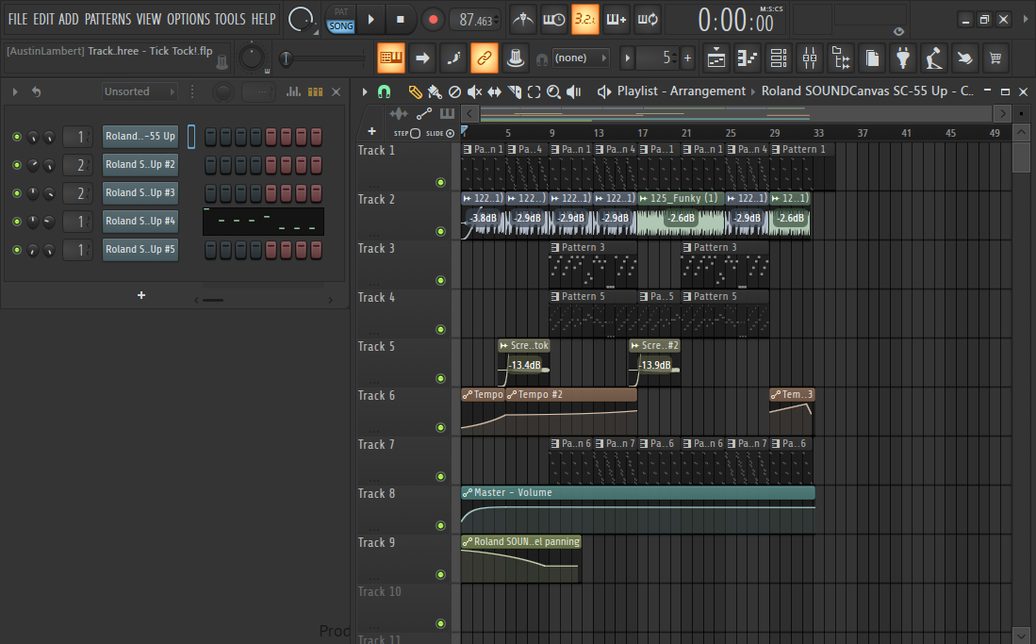The height and width of the screenshot is (644, 1036).
Task: Select the Slice tool in Playlist toolbar
Action: 514,91
